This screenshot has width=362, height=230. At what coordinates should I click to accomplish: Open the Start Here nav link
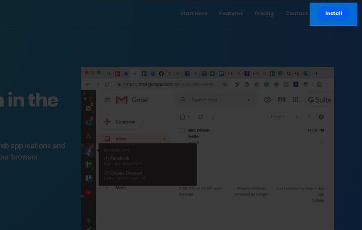tap(194, 14)
